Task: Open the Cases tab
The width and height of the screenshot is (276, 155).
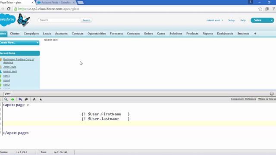Action: tap(161, 34)
